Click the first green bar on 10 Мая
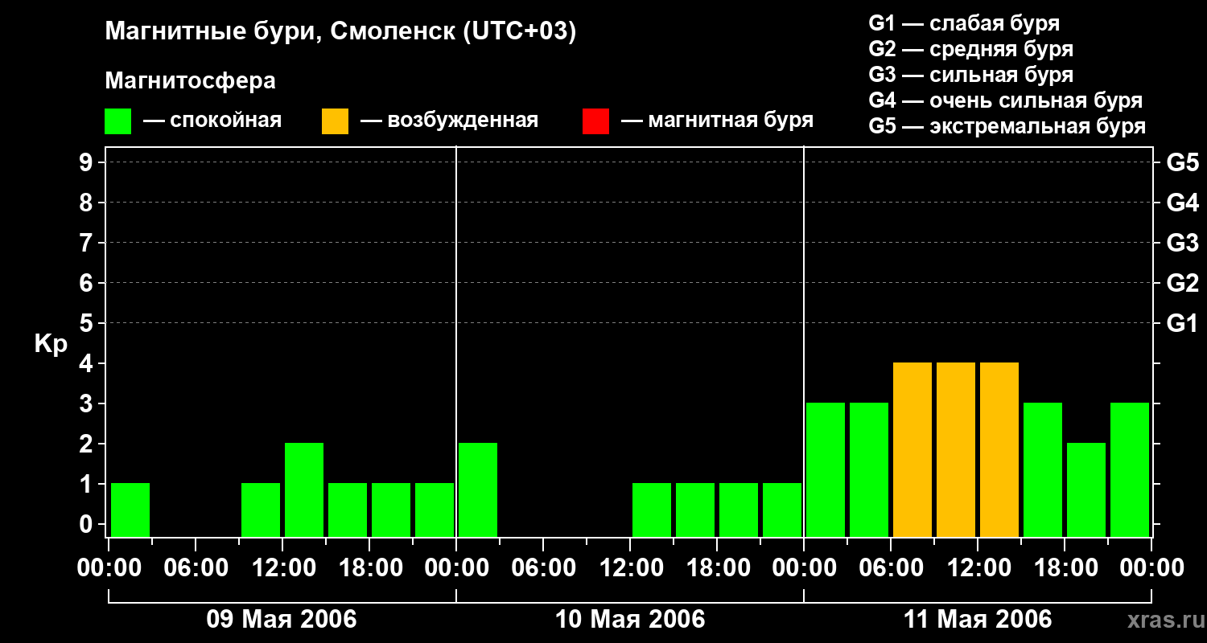 coord(478,489)
